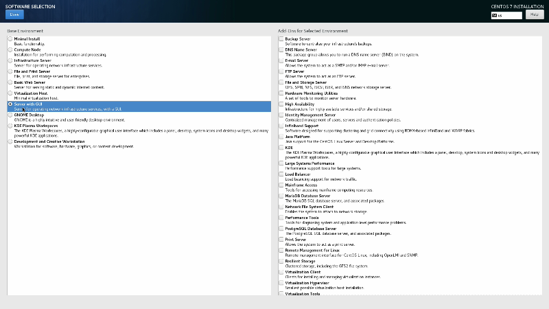Choose Development and Creative Workstation radio button
Image resolution: width=549 pixels, height=309 pixels.
(x=10, y=141)
